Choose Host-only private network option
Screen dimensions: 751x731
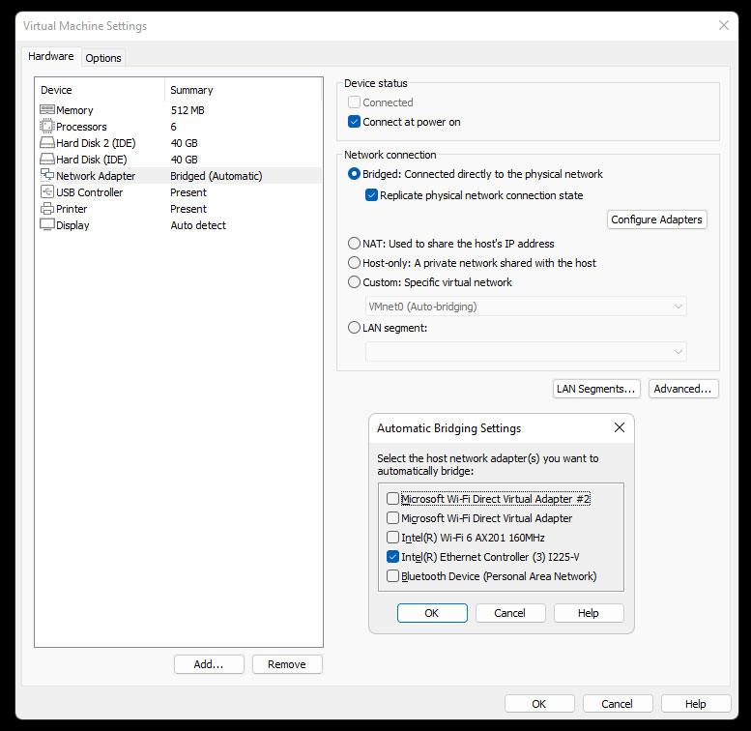point(354,263)
